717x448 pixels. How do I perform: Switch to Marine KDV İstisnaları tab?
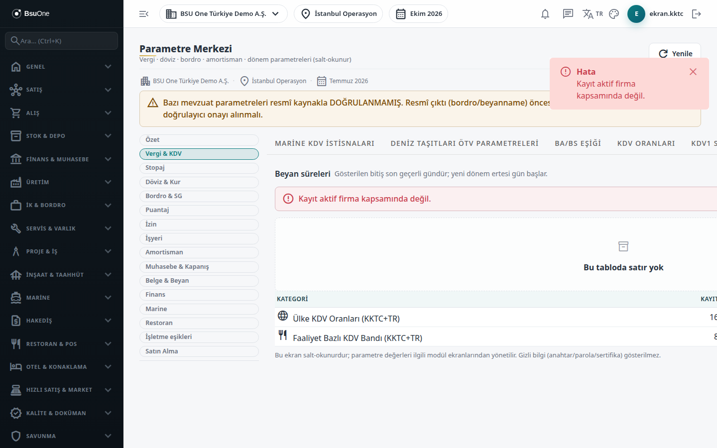[x=325, y=143]
